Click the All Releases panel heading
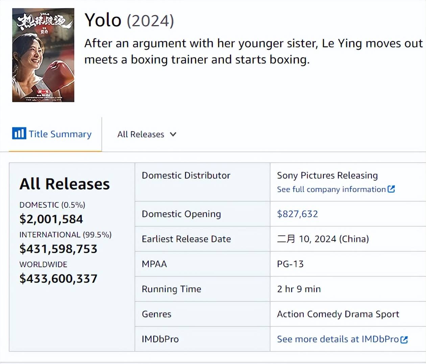 coord(65,184)
